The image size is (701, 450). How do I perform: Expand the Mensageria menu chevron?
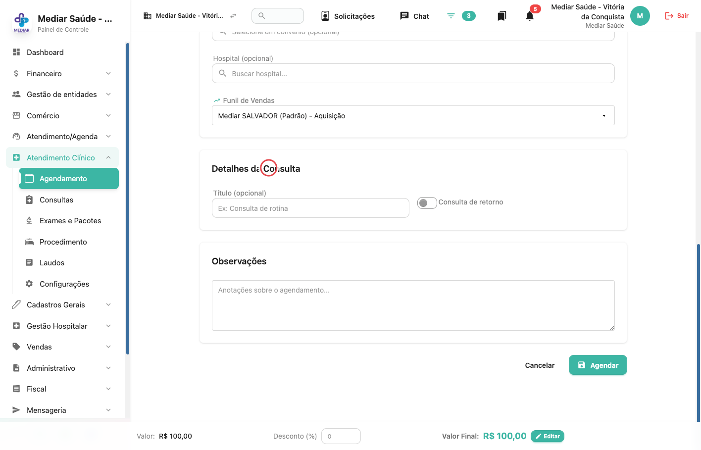(x=108, y=410)
